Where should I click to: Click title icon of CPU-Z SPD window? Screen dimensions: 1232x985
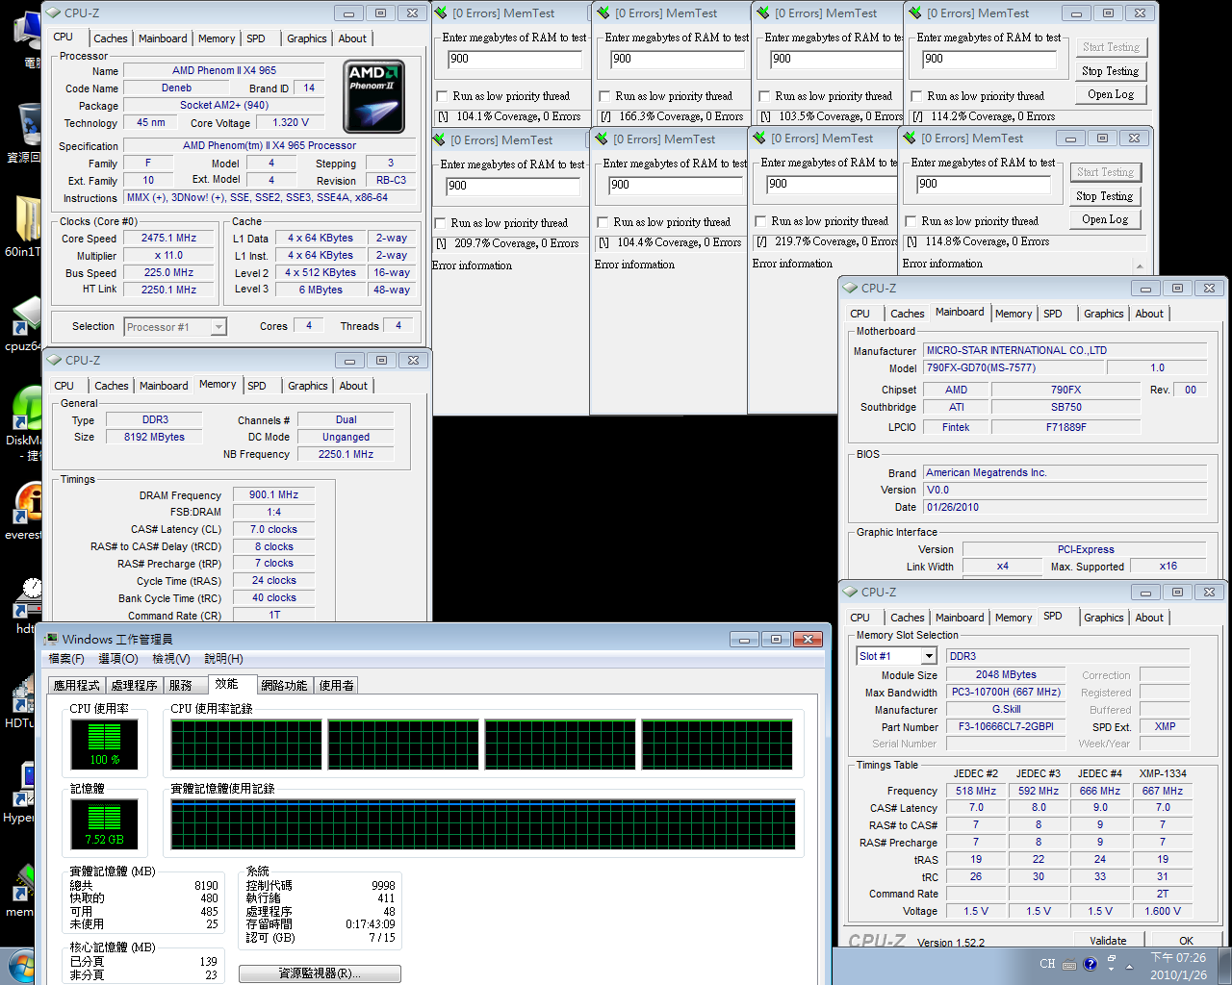tap(850, 592)
